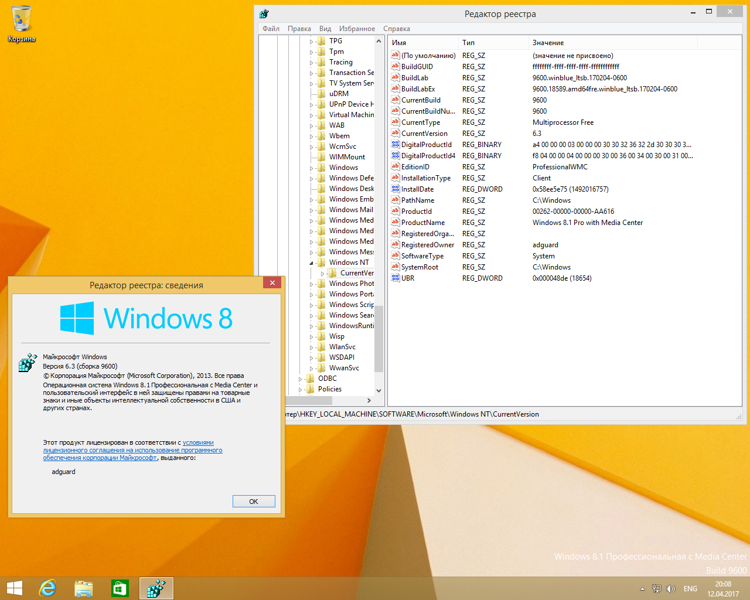Click the Windows NT folder icon
The height and width of the screenshot is (600, 750).
point(321,262)
